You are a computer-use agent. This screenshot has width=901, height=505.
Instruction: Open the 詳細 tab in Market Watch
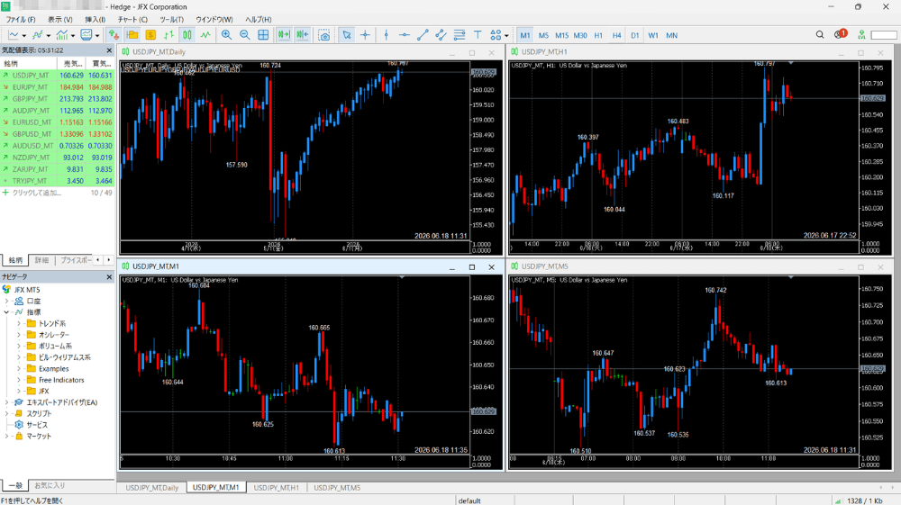[42, 260]
